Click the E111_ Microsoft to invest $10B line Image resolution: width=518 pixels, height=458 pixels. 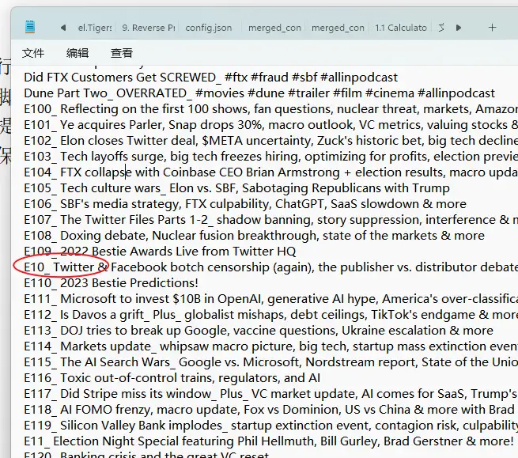click(x=271, y=299)
